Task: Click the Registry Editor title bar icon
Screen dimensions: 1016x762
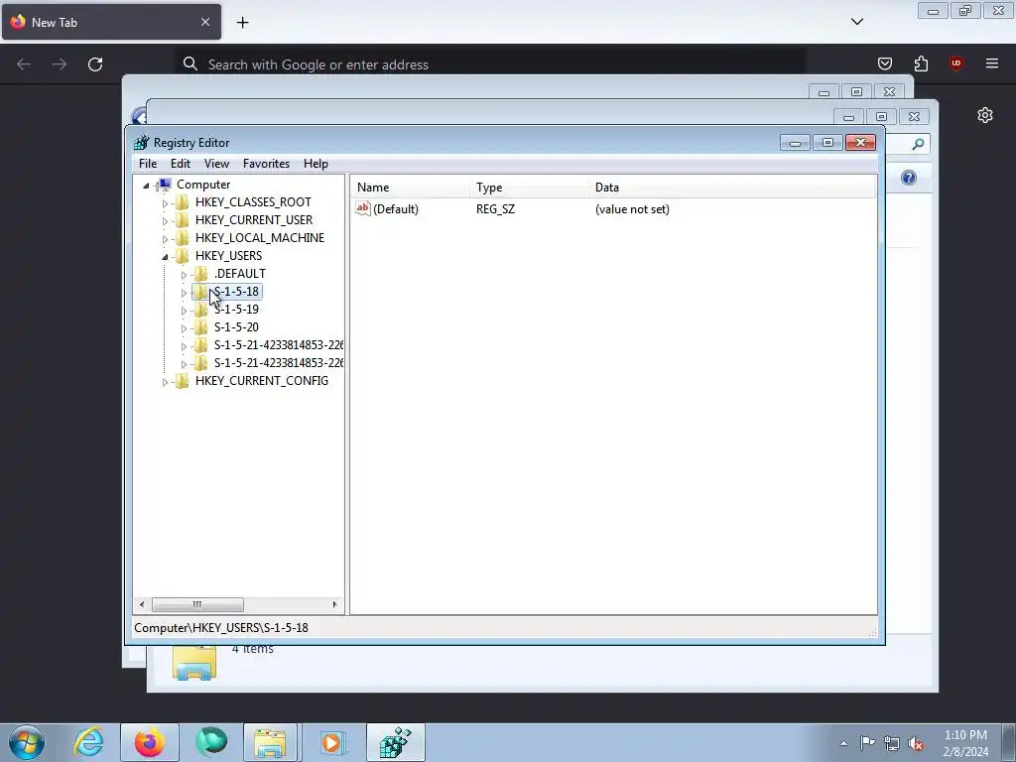Action: coord(141,143)
